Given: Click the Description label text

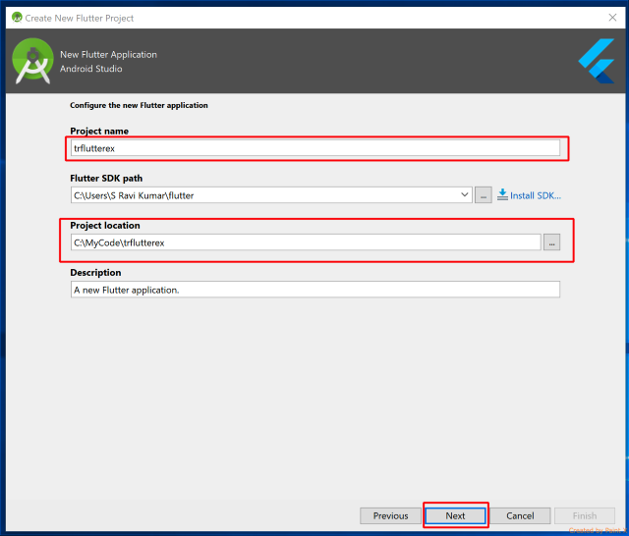Looking at the screenshot, I should click(x=95, y=272).
